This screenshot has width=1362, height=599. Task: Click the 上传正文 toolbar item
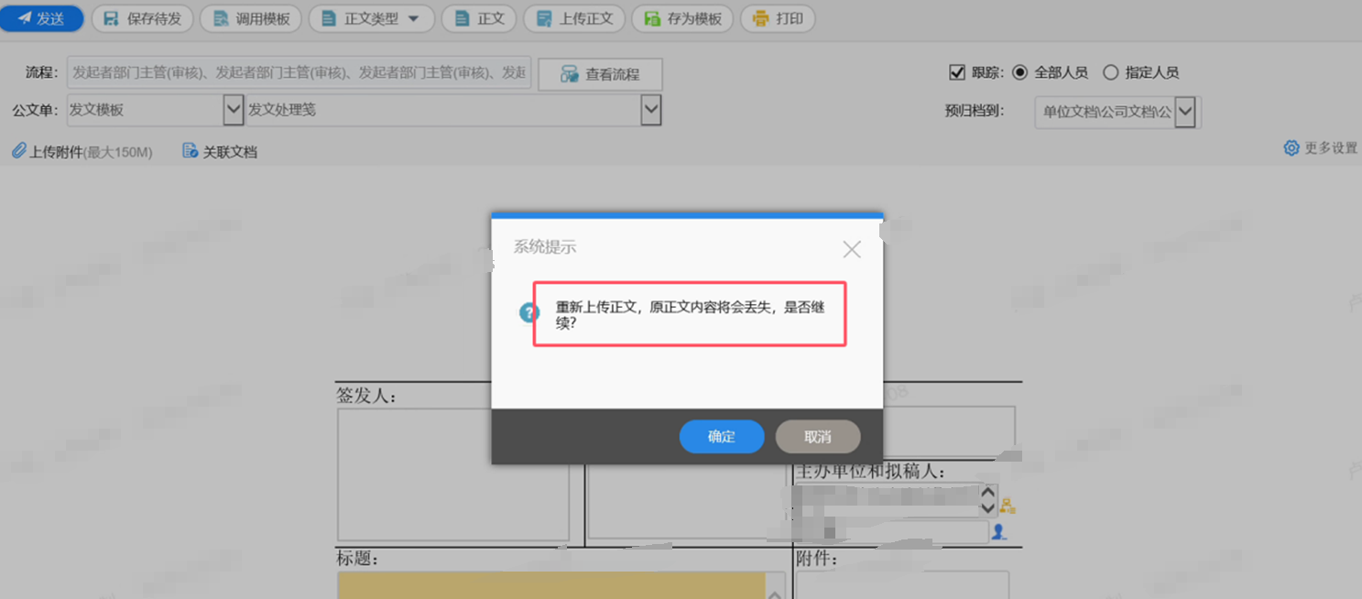(x=573, y=17)
